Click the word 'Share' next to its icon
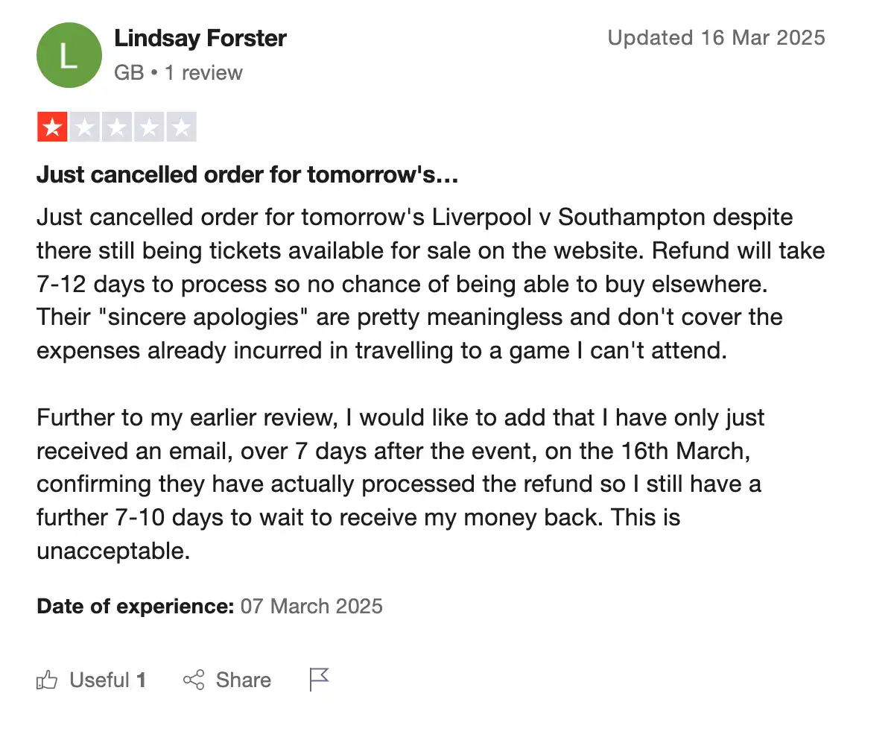This screenshot has height=740, width=894. 242,680
